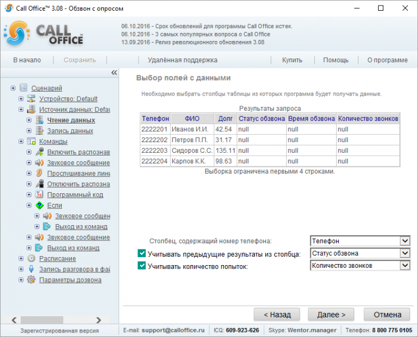Click the microphone icon for Запись разговора
This screenshot has width=418, height=337.
(x=31, y=269)
